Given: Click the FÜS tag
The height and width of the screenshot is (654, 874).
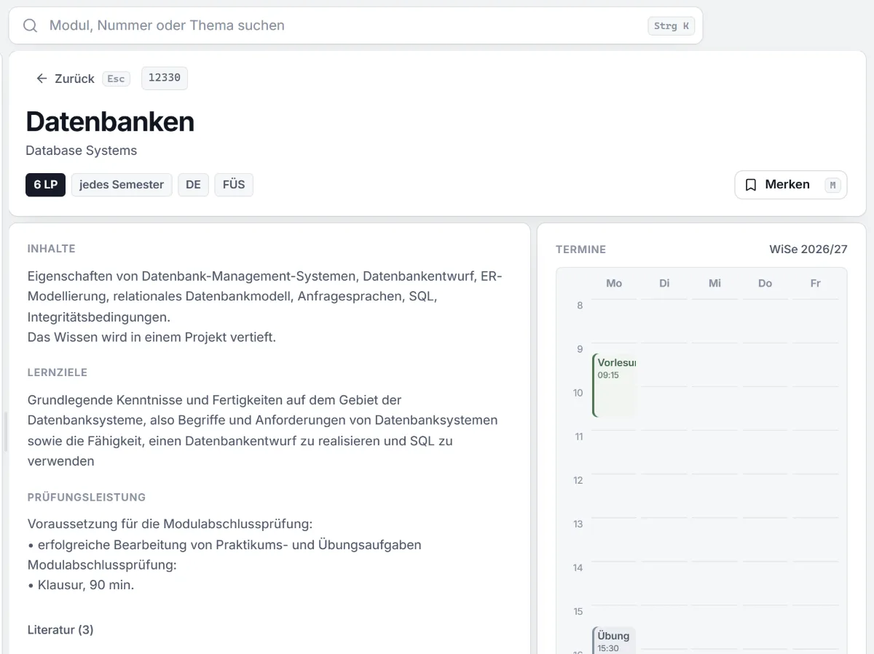Looking at the screenshot, I should 234,185.
